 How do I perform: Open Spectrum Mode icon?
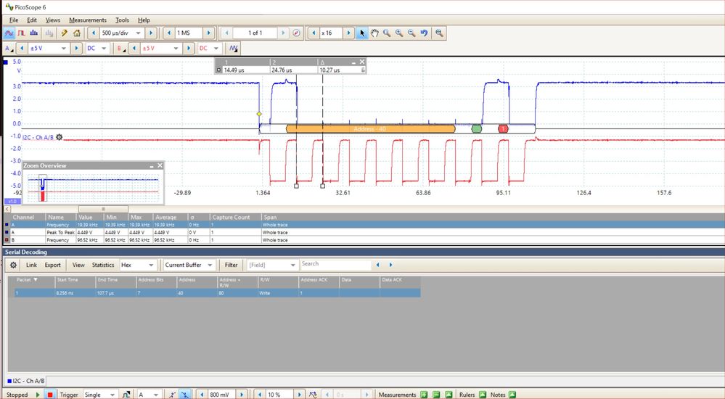[34, 33]
